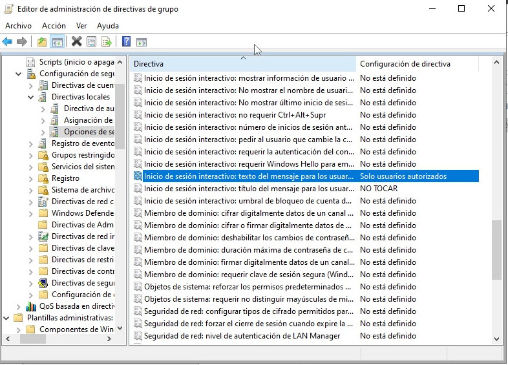The height and width of the screenshot is (365, 508).
Task: Toggle the Show/Hide action pane icon
Action: (x=142, y=42)
